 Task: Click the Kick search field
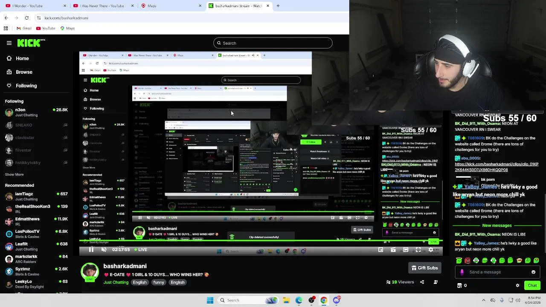273,43
